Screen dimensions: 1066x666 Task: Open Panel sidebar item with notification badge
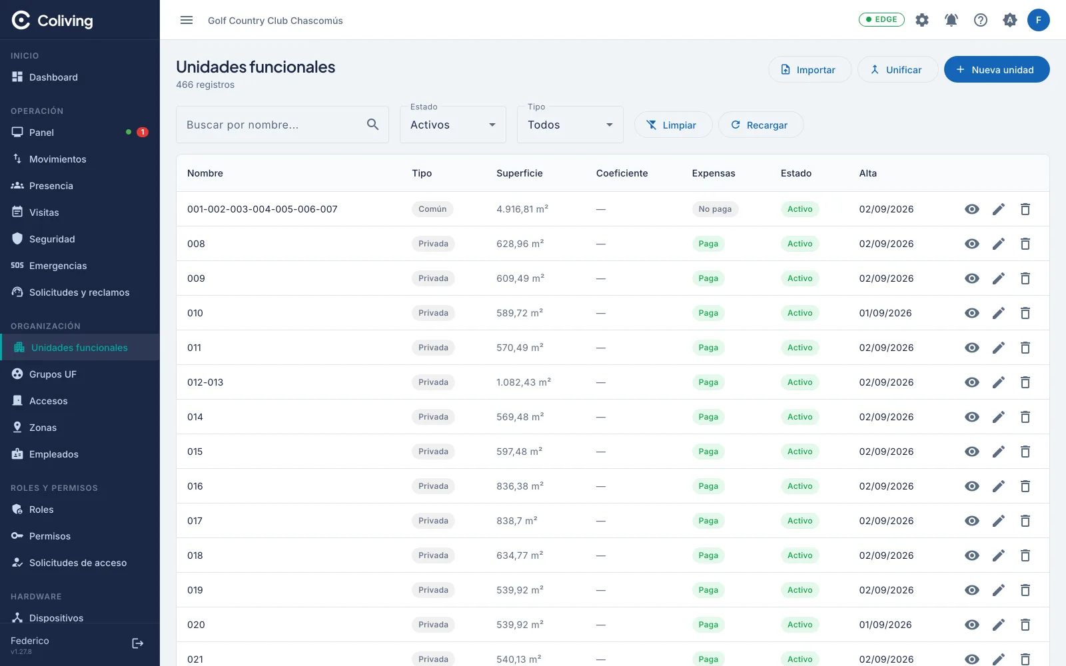click(80, 133)
